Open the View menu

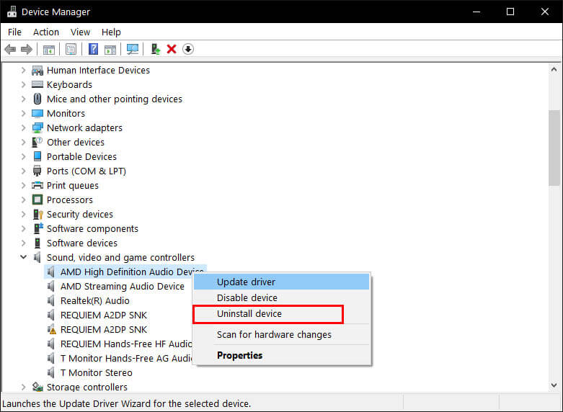coord(80,32)
